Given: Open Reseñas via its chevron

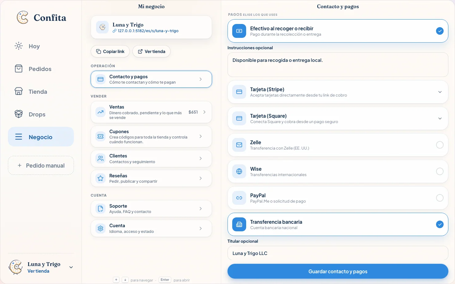Looking at the screenshot, I should point(201,178).
